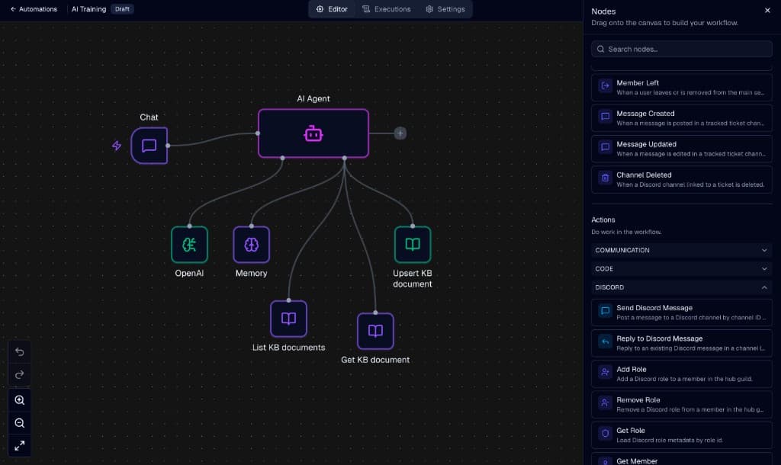Image resolution: width=781 pixels, height=465 pixels.
Task: Click the AI Training workflow name
Action: (88, 9)
